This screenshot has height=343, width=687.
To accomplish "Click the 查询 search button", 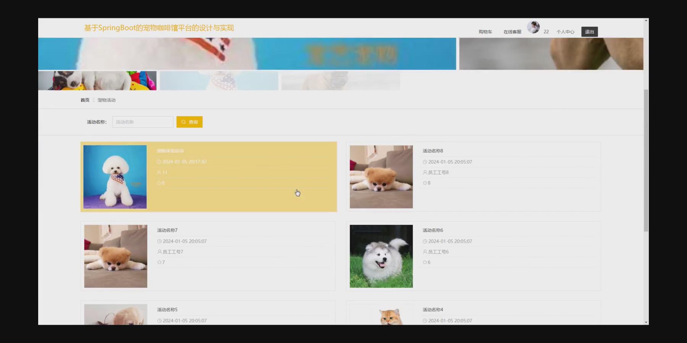I will [189, 122].
